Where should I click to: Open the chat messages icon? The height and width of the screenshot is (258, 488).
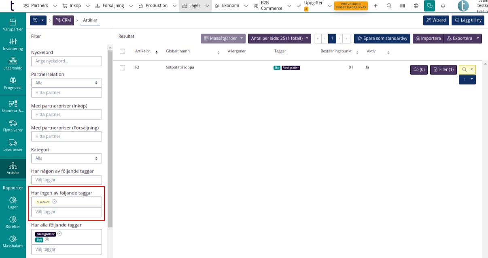429,6
